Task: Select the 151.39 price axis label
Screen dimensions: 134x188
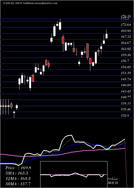Action: [125, 73]
